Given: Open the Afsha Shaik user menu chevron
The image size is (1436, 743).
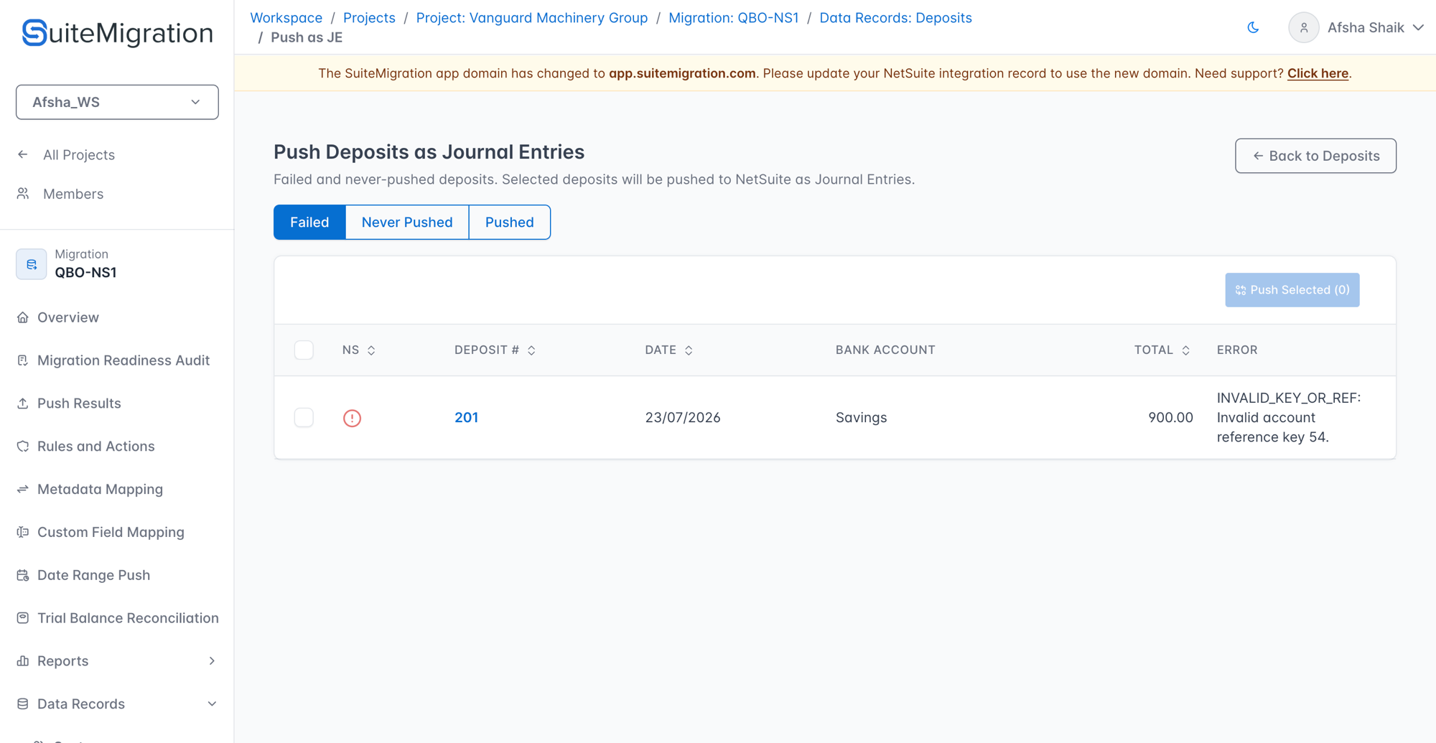Looking at the screenshot, I should coord(1418,27).
